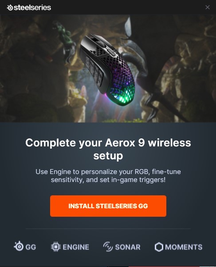The width and height of the screenshot is (216, 267).
Task: Click the MOMENTS text label
Action: point(184,247)
